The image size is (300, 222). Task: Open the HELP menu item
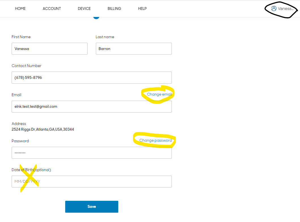(x=142, y=8)
